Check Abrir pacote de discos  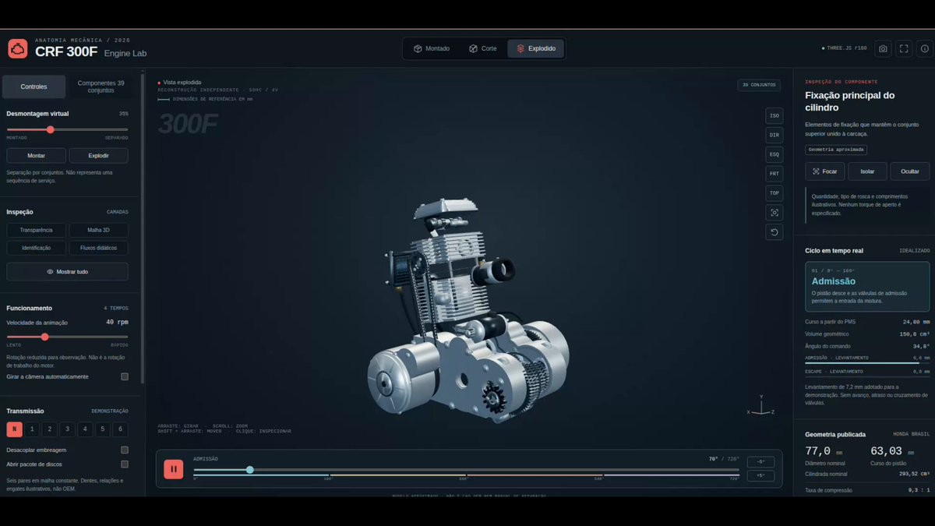125,464
